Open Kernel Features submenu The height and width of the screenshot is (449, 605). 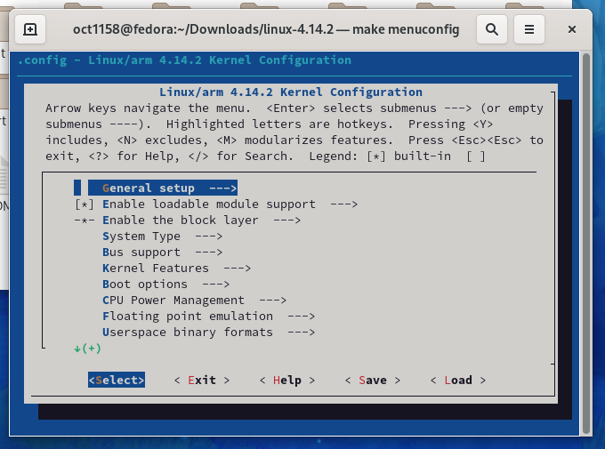pyautogui.click(x=176, y=269)
